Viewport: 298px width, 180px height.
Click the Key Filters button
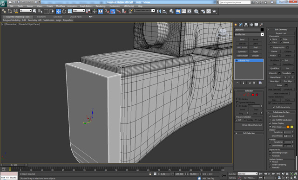tap(249, 178)
